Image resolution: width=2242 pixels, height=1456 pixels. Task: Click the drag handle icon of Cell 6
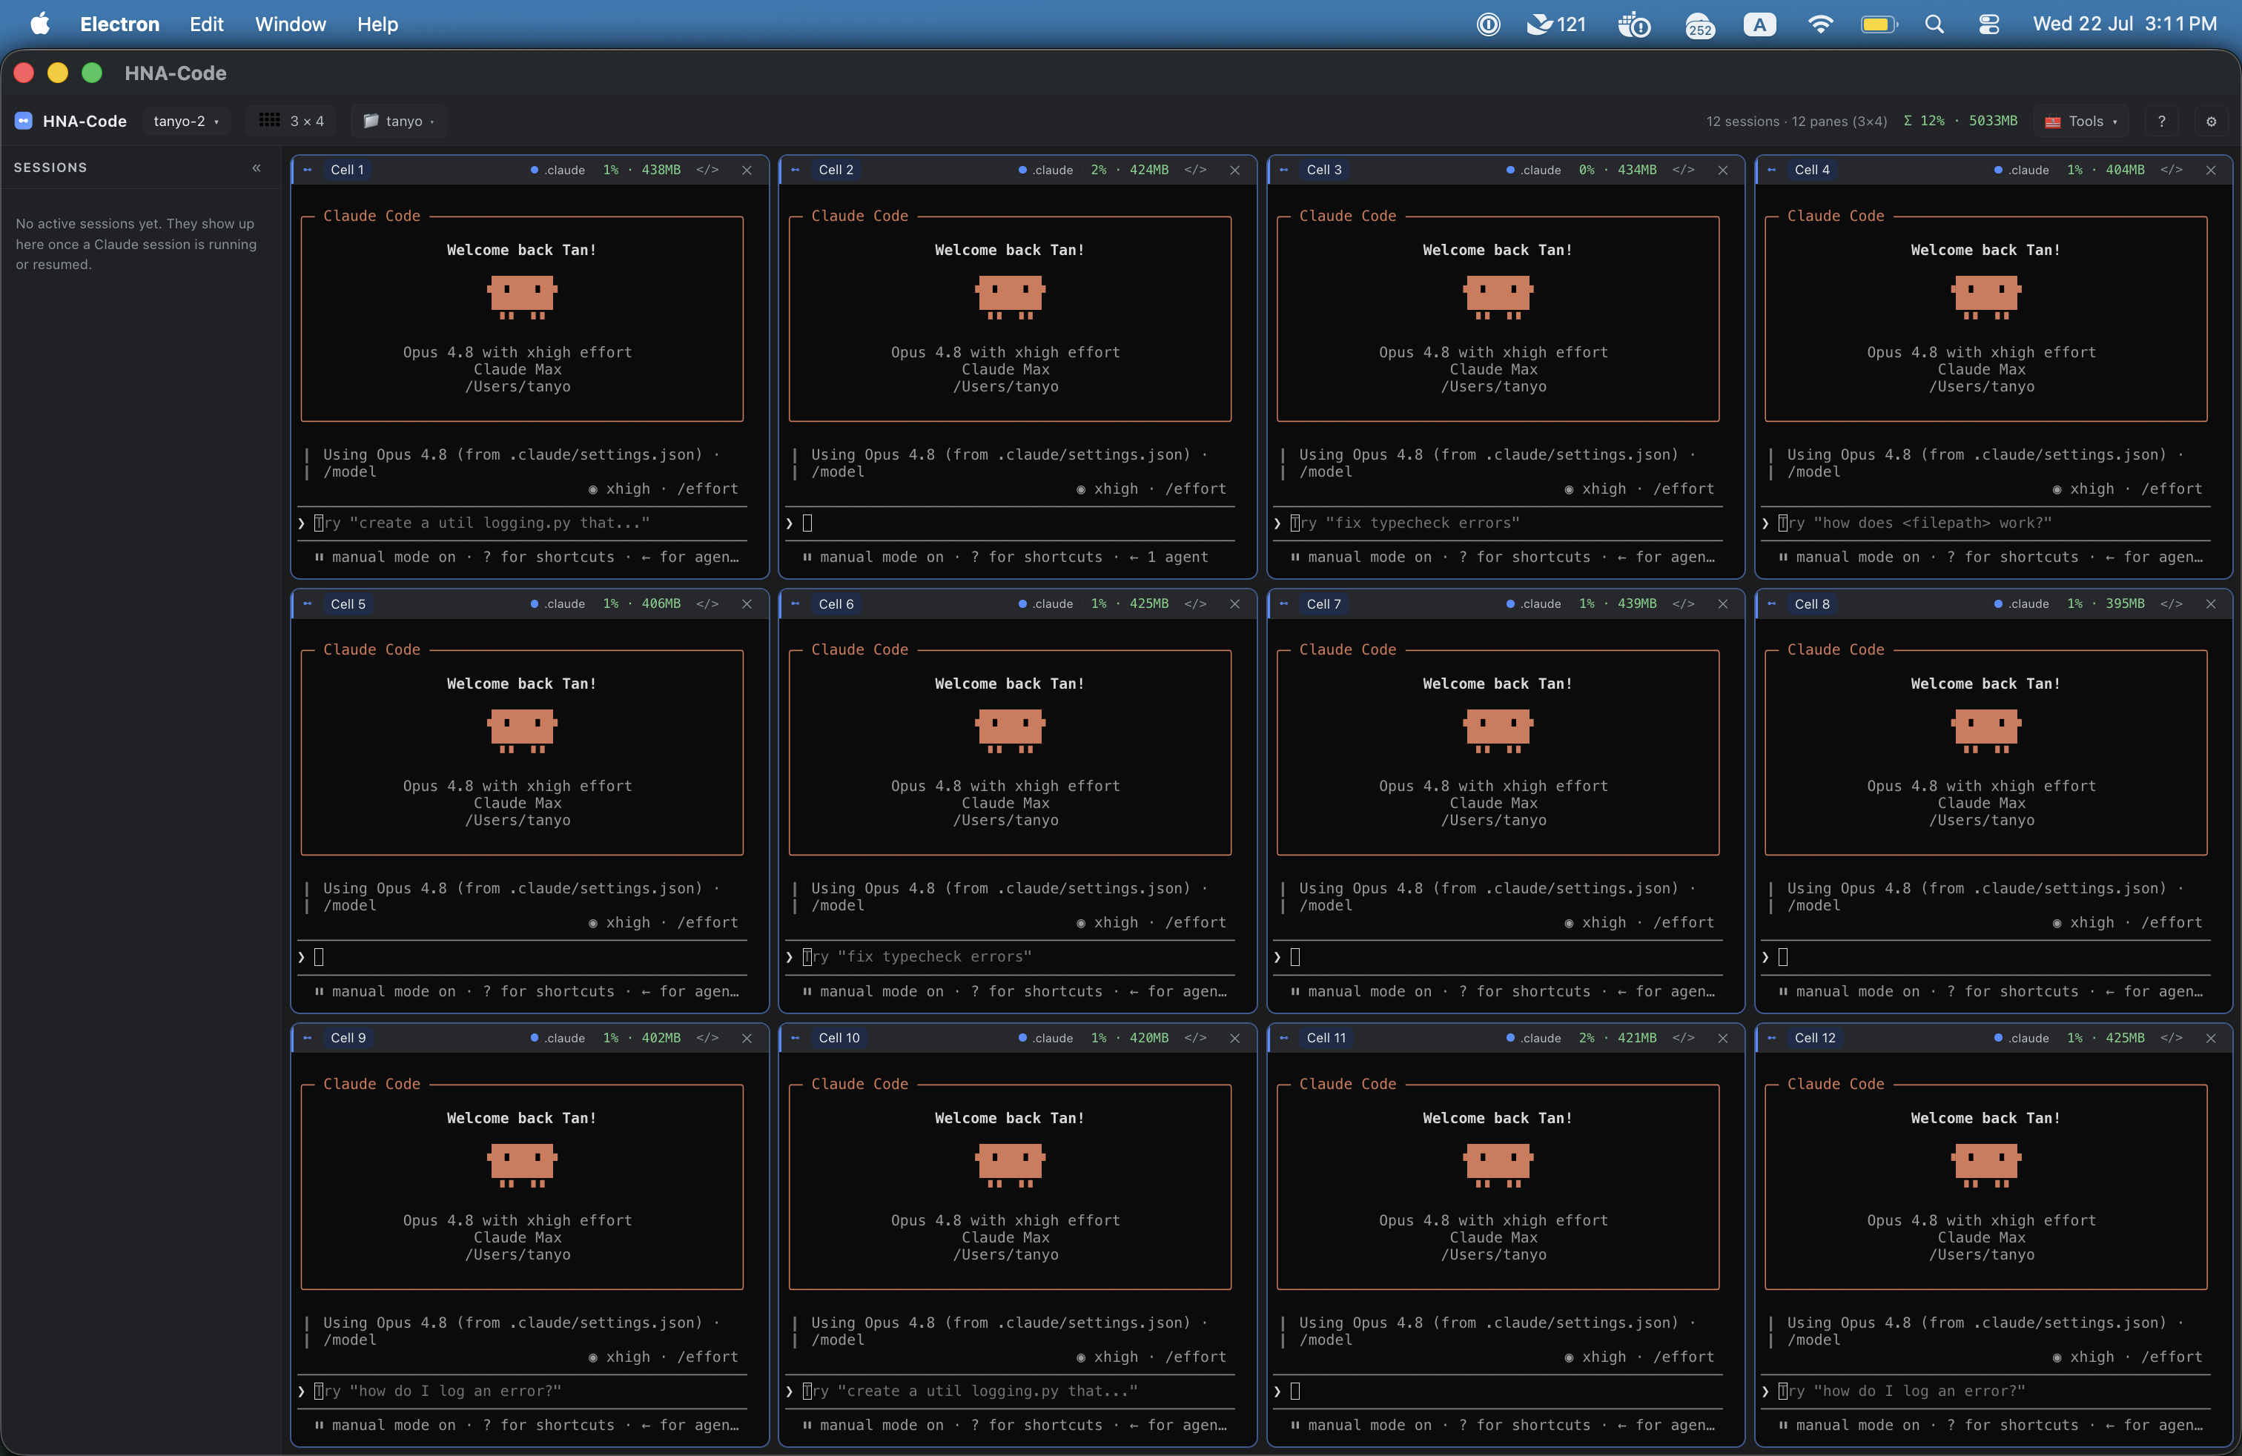[795, 603]
